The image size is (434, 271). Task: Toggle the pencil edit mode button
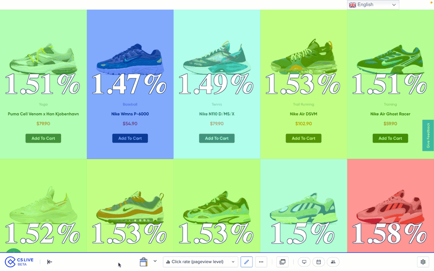(247, 262)
